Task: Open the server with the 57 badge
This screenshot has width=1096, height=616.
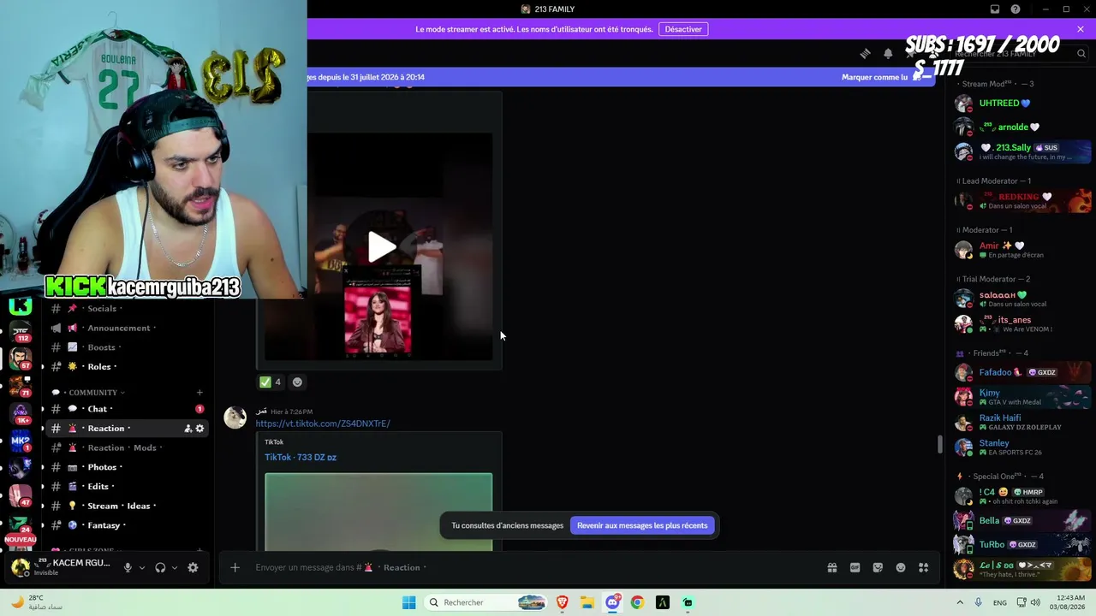Action: tap(20, 358)
